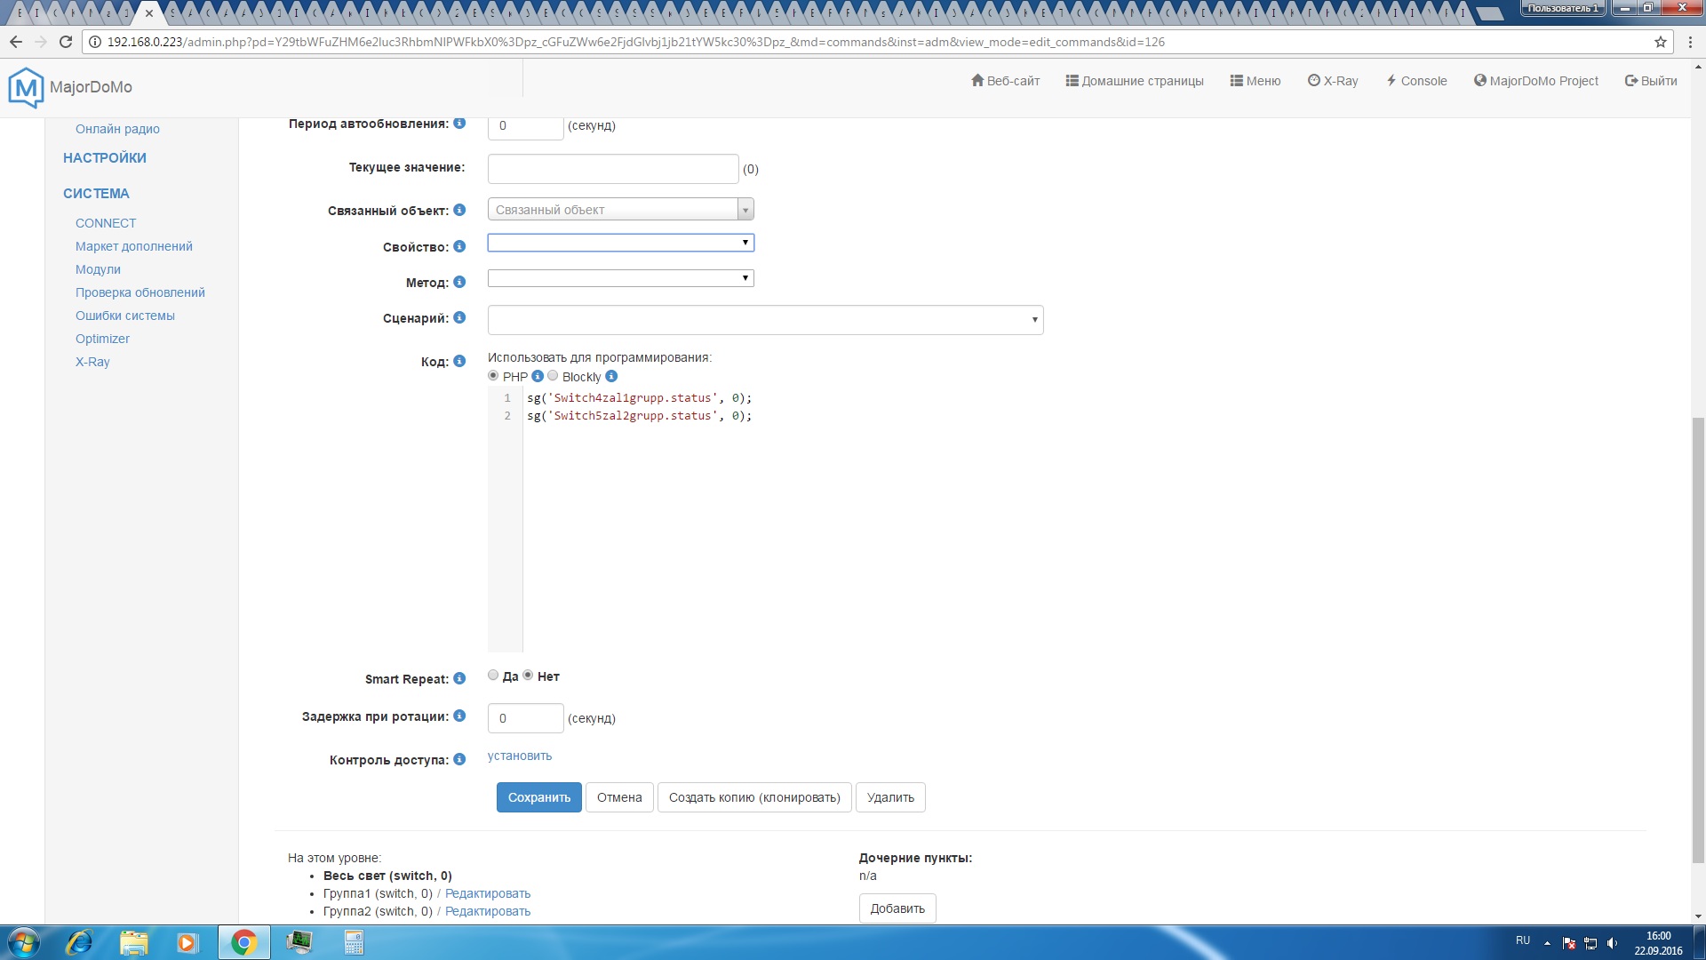
Task: Open Chrome from Windows taskbar
Action: pyautogui.click(x=243, y=942)
